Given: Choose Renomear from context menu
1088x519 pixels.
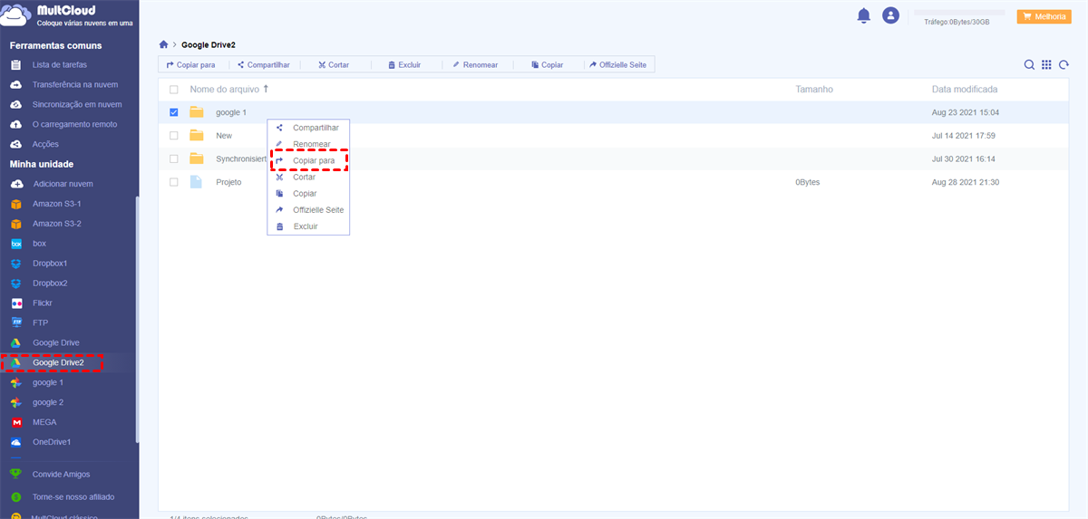Looking at the screenshot, I should point(308,144).
